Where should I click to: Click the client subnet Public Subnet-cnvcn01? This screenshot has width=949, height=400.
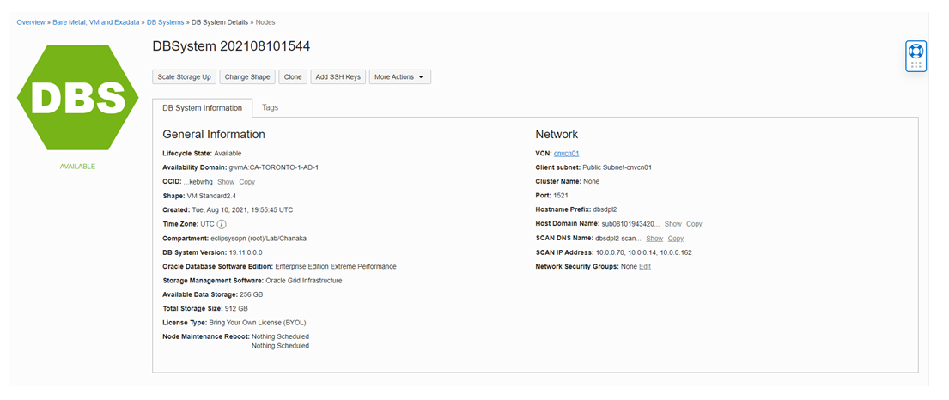617,167
